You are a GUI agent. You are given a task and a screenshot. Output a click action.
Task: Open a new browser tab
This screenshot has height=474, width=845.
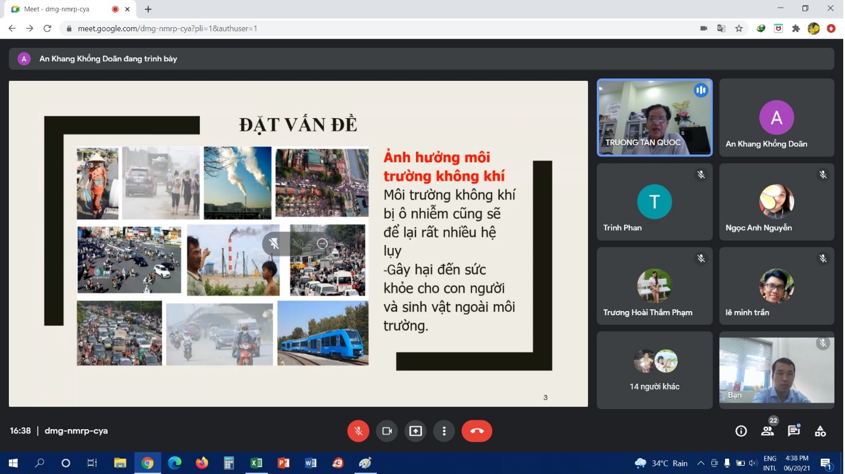coord(148,9)
